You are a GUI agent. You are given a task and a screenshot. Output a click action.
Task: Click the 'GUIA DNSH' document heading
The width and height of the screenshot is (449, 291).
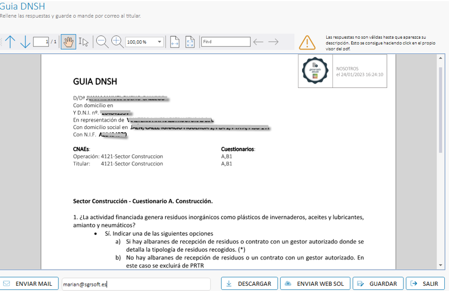(95, 82)
